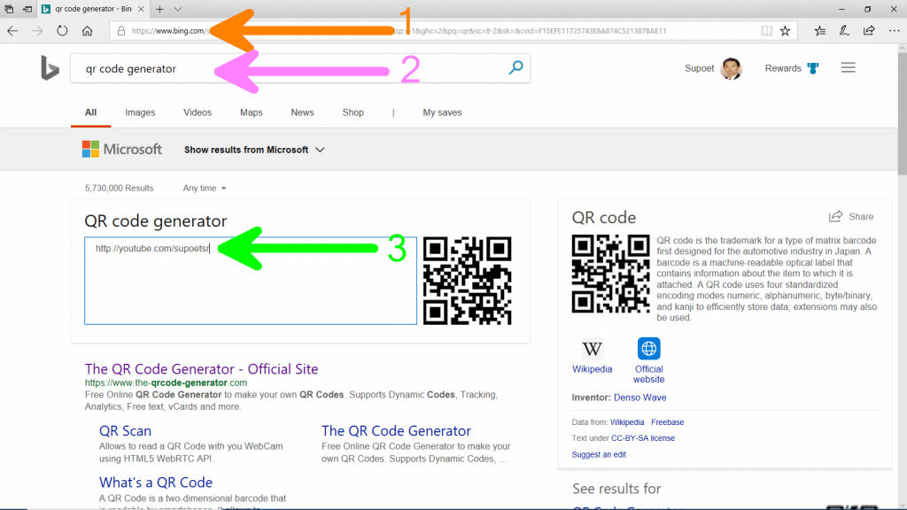Viewport: 907px width, 510px height.
Task: Open the News results tab
Action: click(x=302, y=112)
